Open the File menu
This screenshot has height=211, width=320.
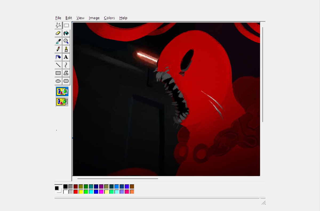(58, 18)
